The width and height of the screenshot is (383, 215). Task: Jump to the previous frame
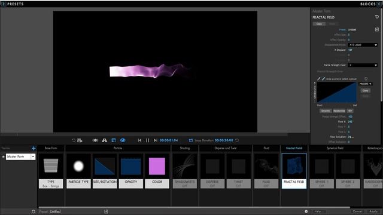[139, 140]
